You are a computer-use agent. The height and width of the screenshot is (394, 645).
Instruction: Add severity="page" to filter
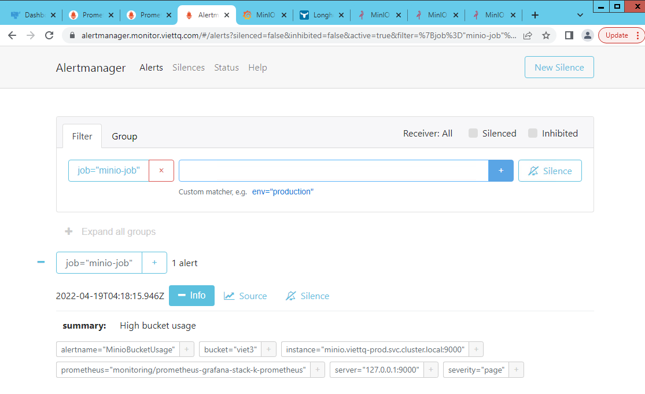click(516, 370)
